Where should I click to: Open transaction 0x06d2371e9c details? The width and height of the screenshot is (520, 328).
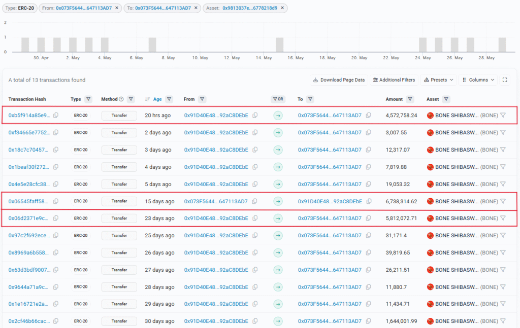click(28, 218)
